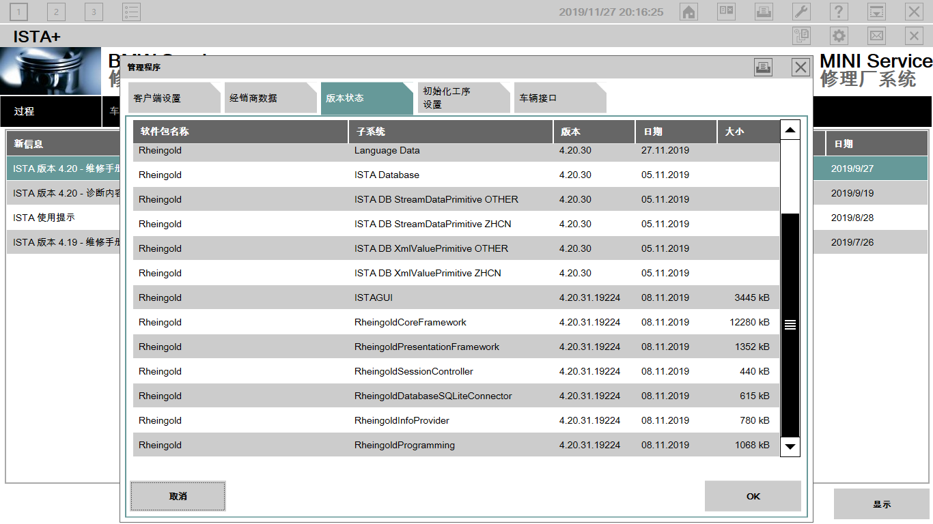933x524 pixels.
Task: Click the 日期 header in news list
Action: (876, 144)
